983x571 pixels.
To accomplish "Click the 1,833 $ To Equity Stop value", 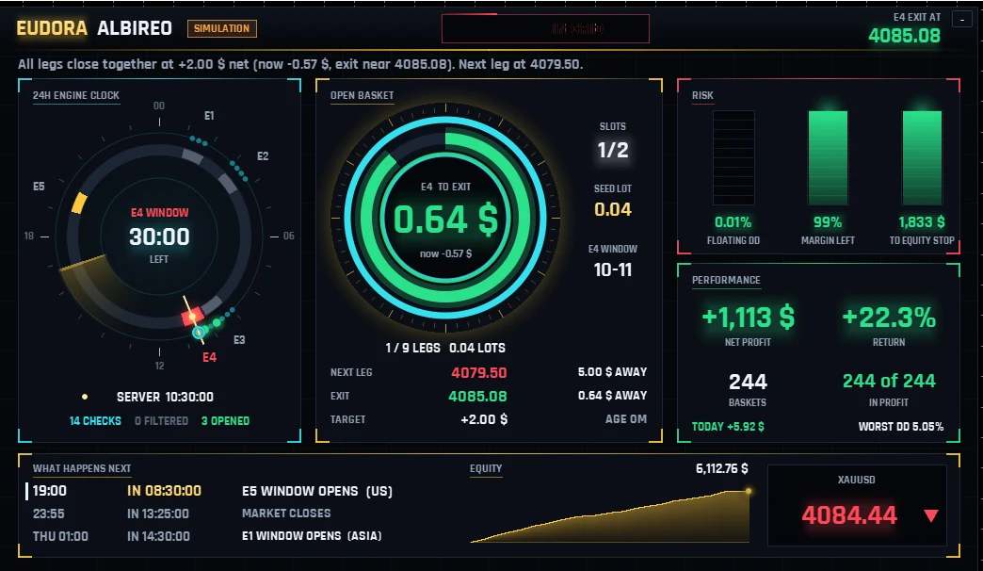I will pyautogui.click(x=922, y=222).
